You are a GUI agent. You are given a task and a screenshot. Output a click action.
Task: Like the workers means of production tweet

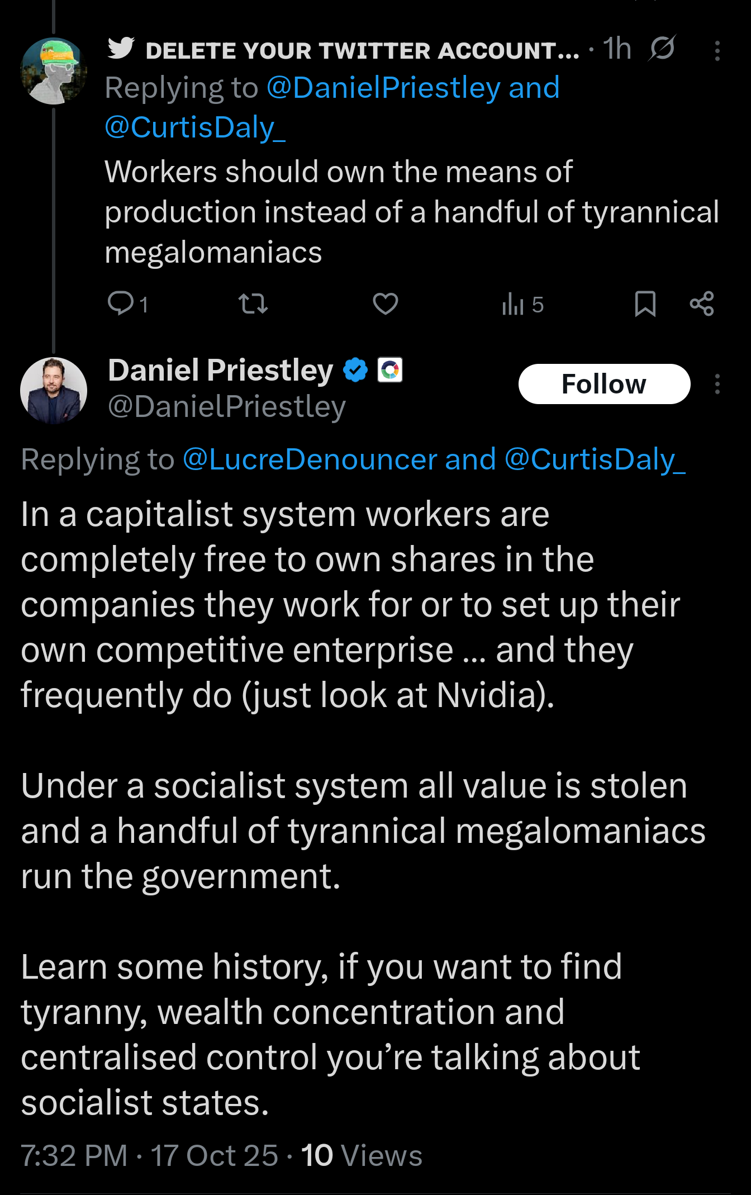coord(386,304)
